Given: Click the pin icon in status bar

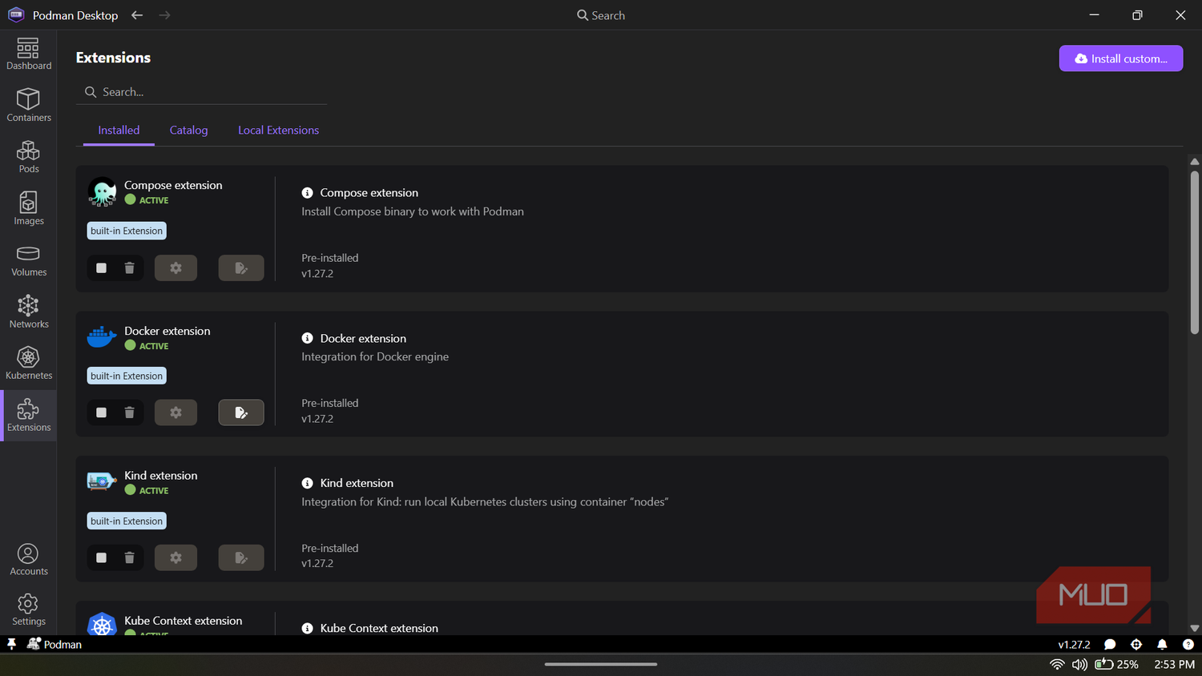Looking at the screenshot, I should tap(11, 644).
